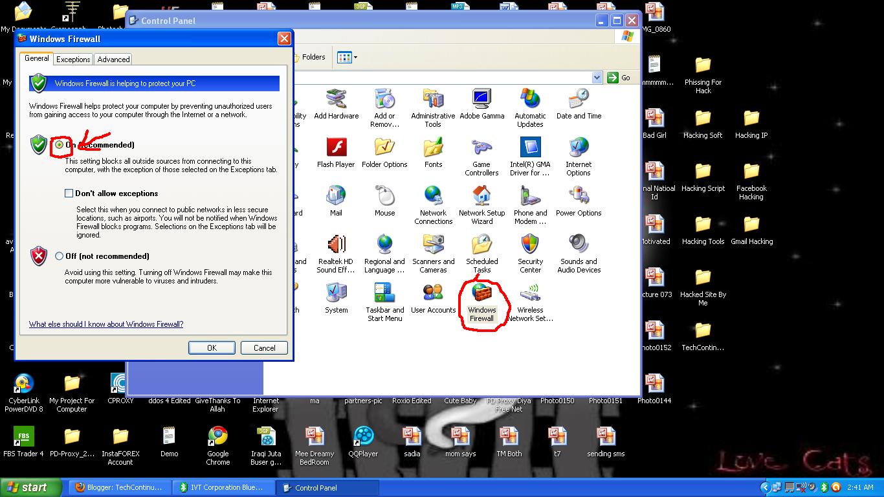Image resolution: width=884 pixels, height=497 pixels.
Task: Expand Control Panel address bar dropdown
Action: click(x=597, y=78)
